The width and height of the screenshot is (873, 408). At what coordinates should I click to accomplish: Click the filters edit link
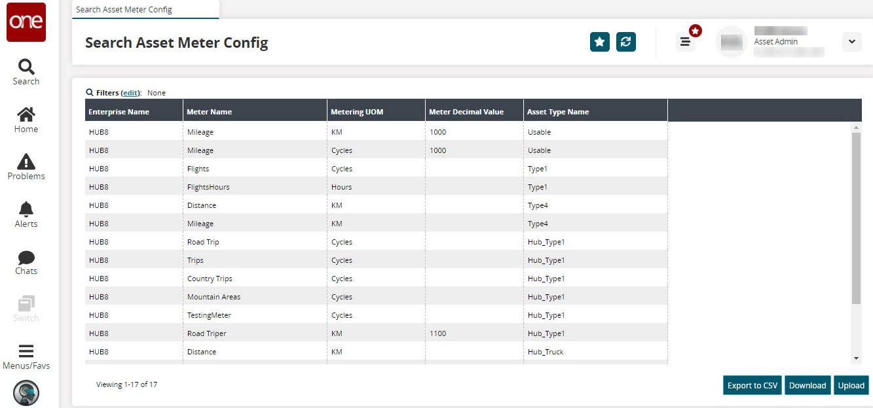(x=130, y=93)
